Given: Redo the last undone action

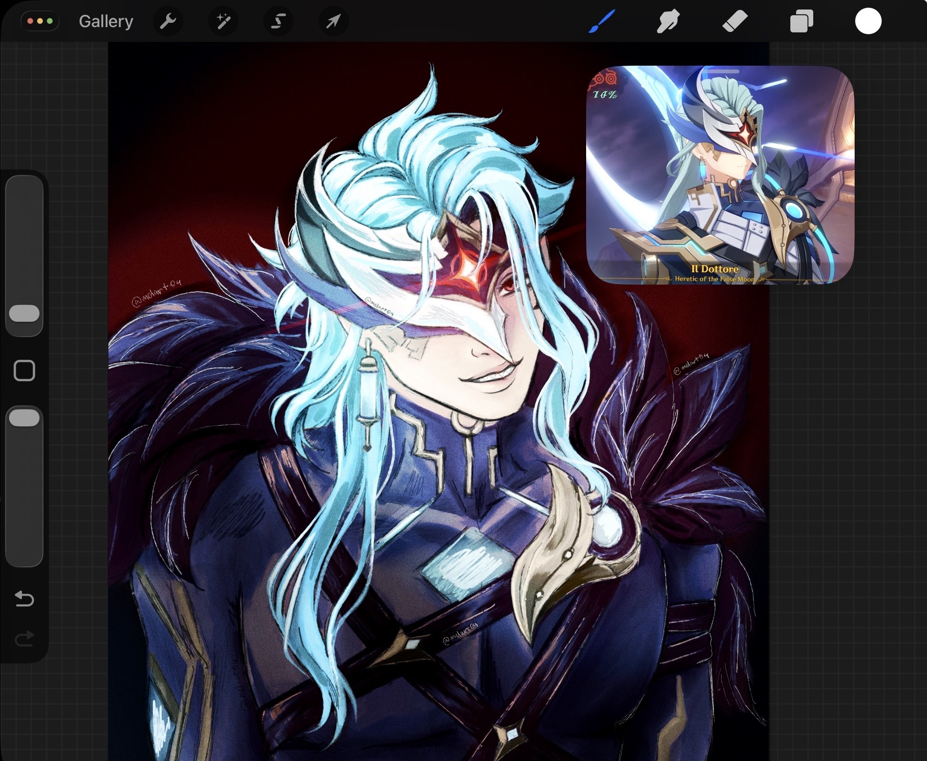Looking at the screenshot, I should coord(24,639).
